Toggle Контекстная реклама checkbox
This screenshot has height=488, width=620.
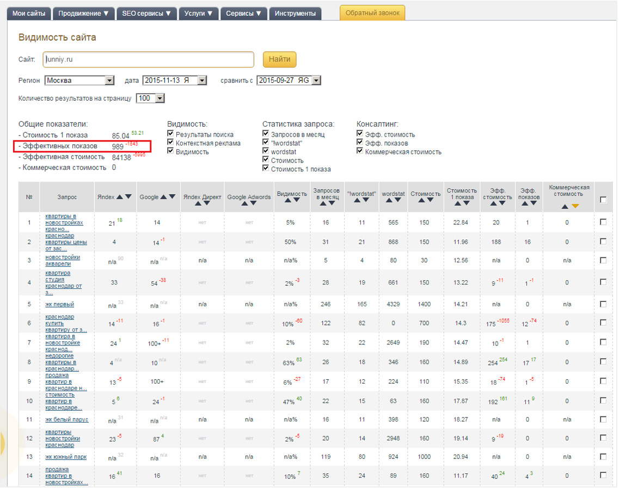170,142
